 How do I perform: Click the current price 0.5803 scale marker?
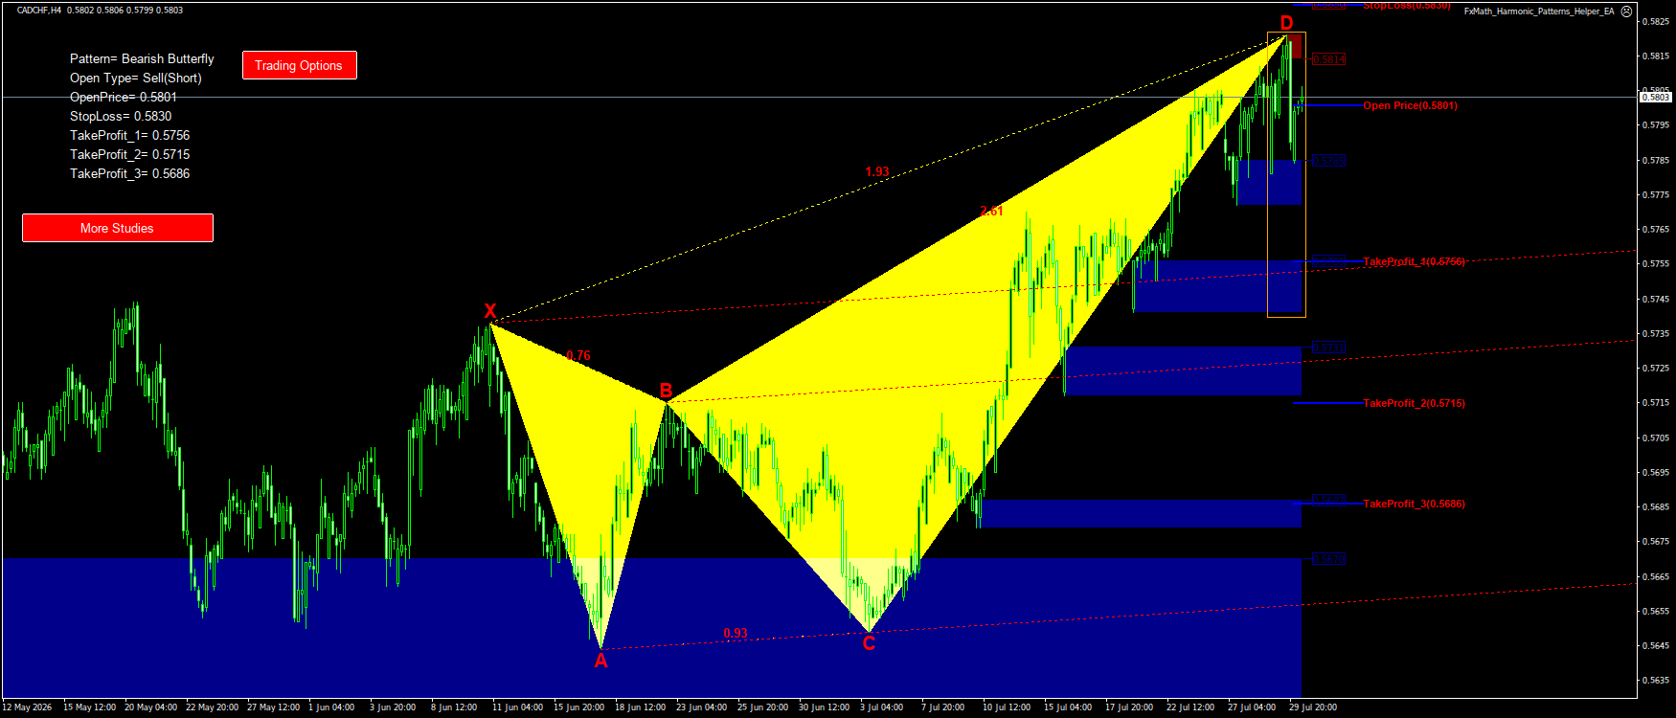(x=1656, y=97)
